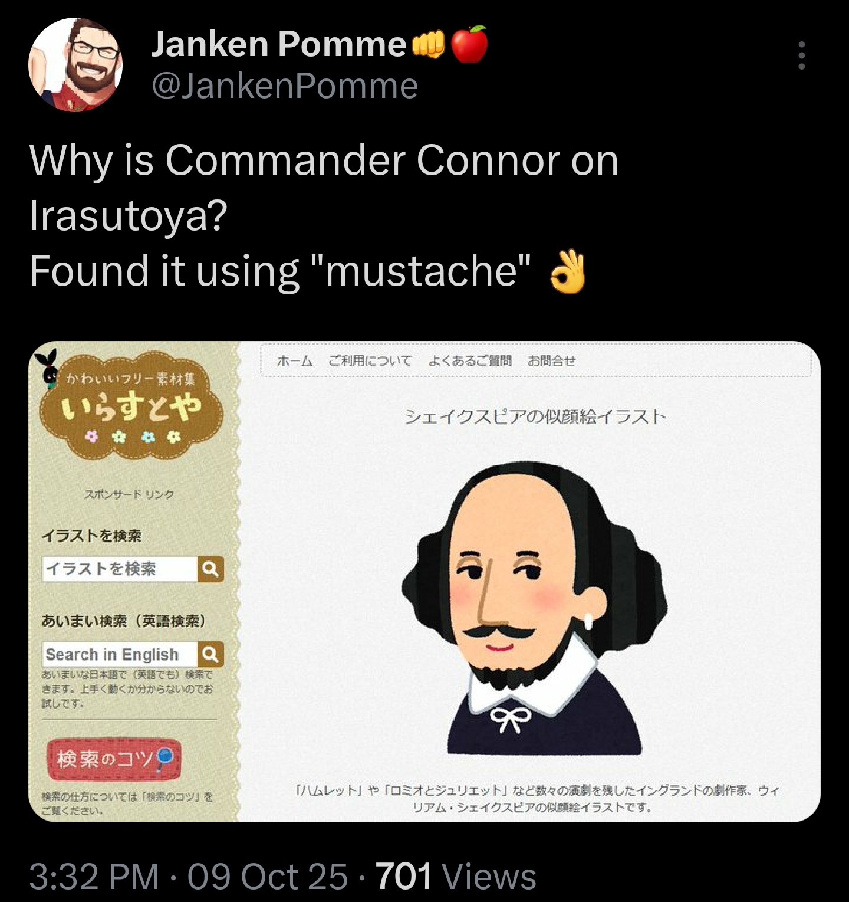
Task: Click the Janken Pomme display name
Action: click(x=279, y=44)
